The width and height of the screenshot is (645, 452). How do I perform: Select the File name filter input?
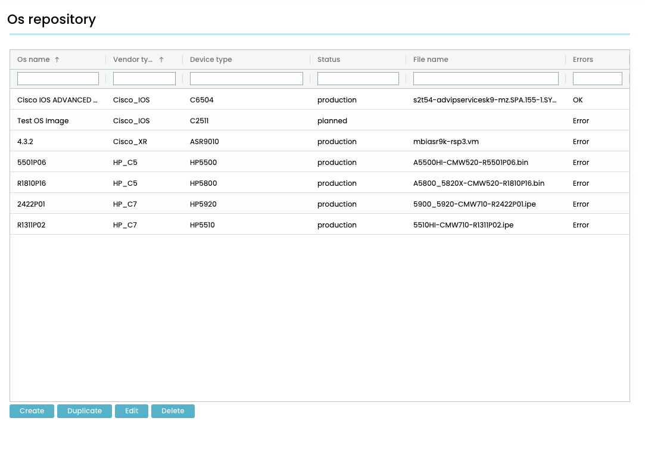[485, 79]
